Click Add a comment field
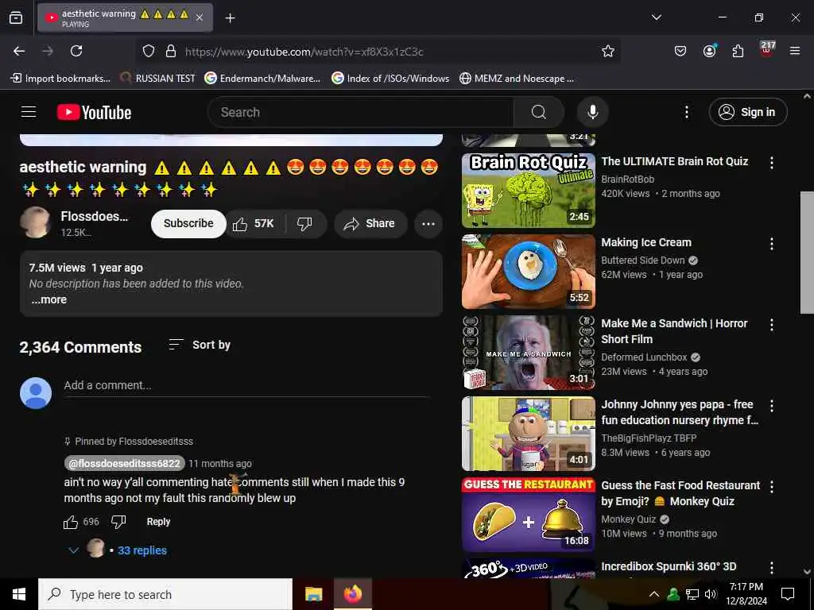 coord(246,385)
